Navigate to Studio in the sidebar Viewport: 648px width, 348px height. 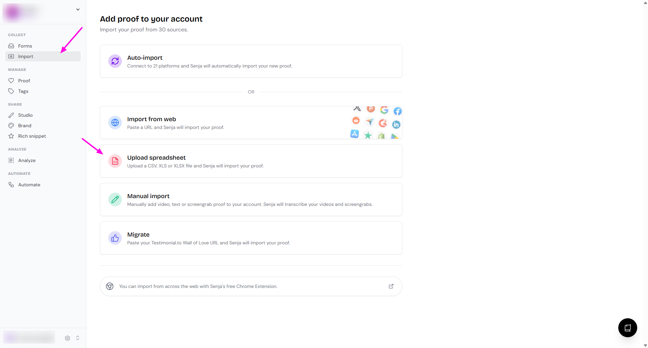point(25,115)
